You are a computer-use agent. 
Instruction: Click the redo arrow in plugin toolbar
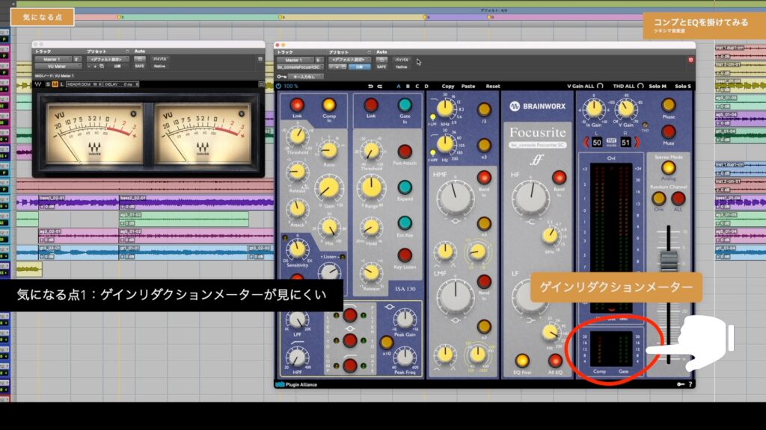tap(379, 87)
